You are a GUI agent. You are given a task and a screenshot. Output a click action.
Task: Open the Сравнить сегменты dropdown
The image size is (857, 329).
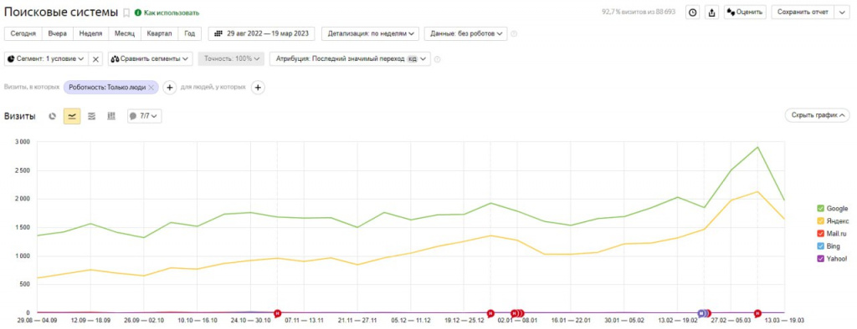coord(151,59)
